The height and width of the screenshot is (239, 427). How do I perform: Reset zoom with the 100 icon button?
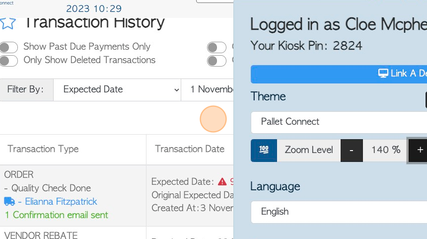pyautogui.click(x=264, y=151)
